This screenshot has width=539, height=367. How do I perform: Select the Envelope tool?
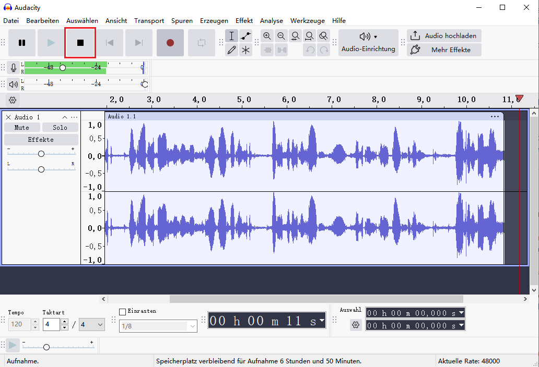246,36
